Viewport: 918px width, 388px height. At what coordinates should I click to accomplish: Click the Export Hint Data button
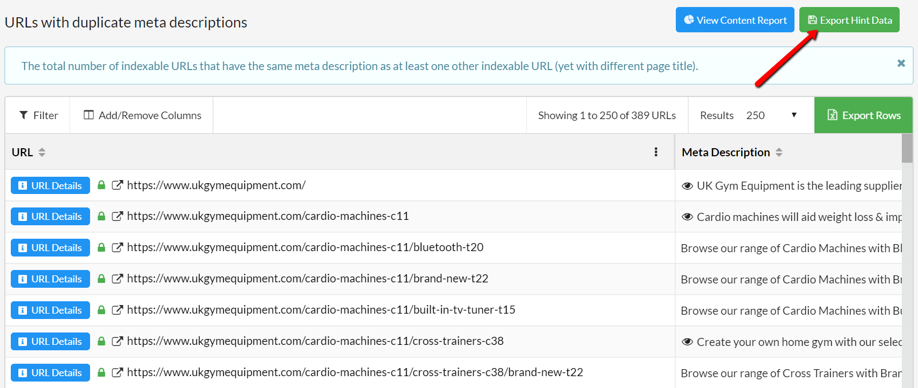[849, 20]
